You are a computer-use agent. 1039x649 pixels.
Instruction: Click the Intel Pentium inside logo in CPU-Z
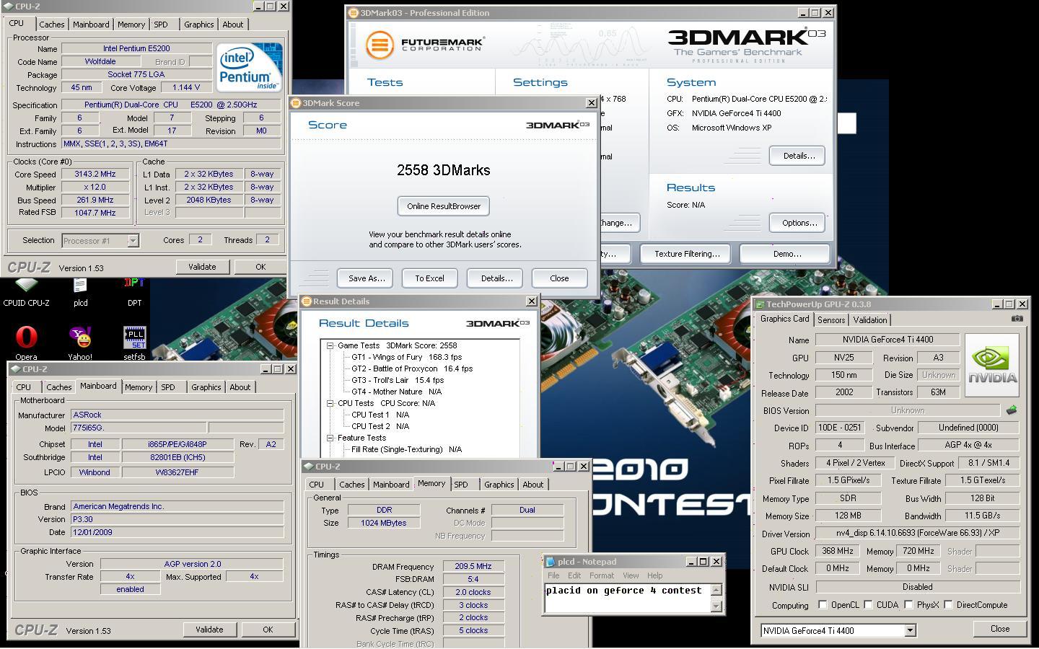250,67
